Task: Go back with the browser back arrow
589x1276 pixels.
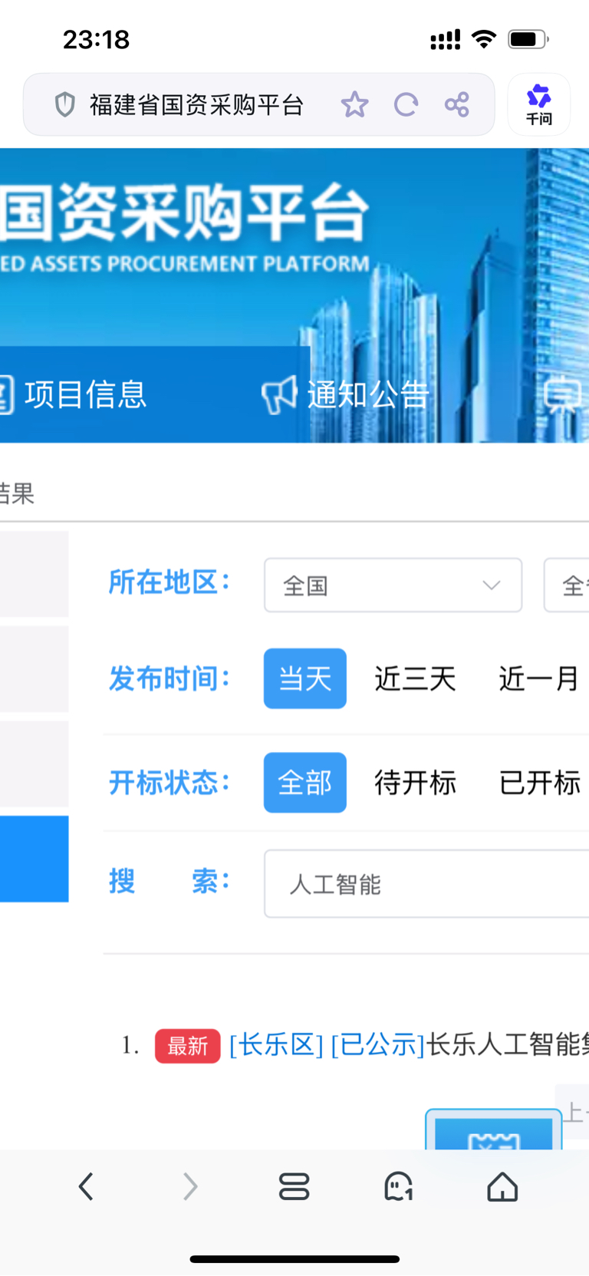Action: click(86, 1186)
